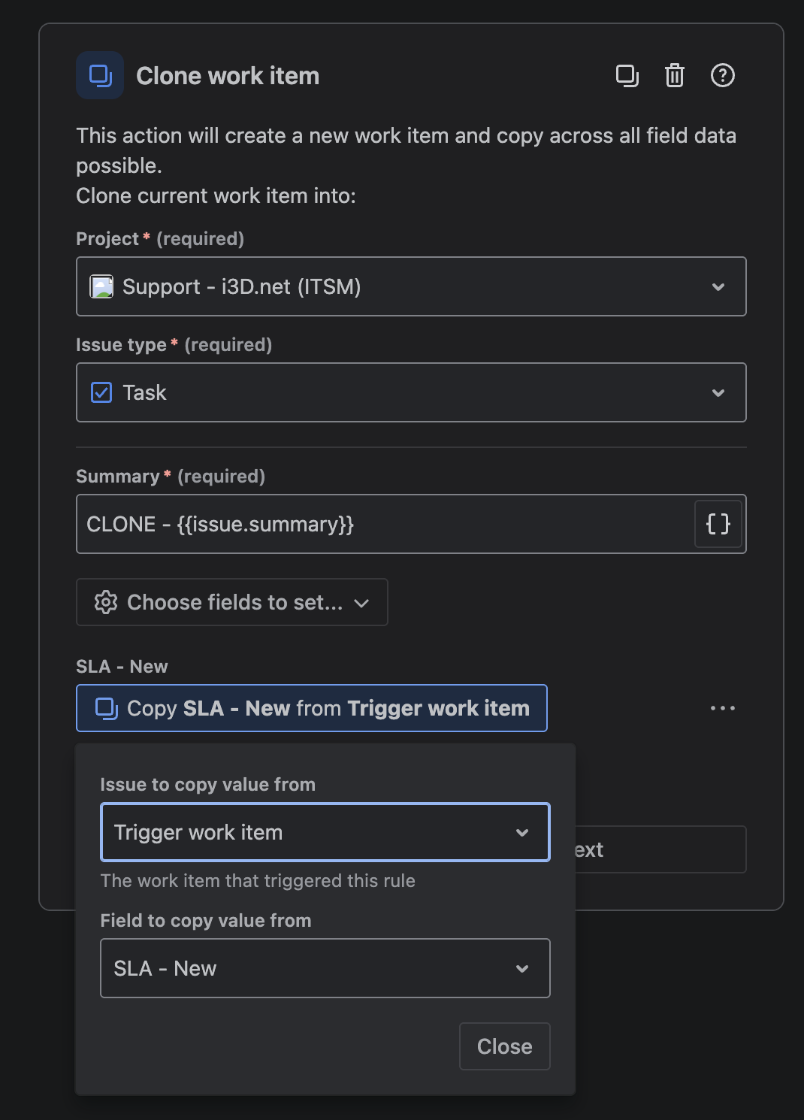The image size is (804, 1120).
Task: Open more options with the ellipsis icon
Action: coord(722,707)
